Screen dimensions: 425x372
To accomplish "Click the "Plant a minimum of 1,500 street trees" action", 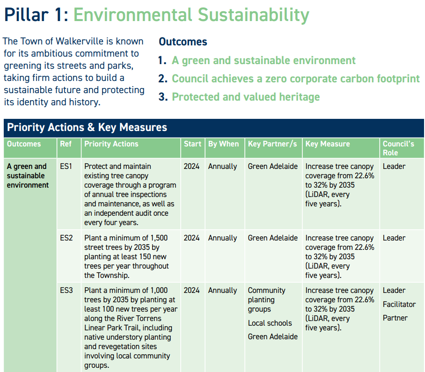I will tap(126, 256).
